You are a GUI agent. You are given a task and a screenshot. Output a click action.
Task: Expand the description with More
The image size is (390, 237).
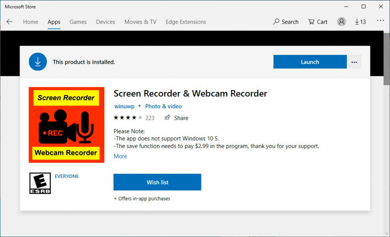pyautogui.click(x=120, y=156)
